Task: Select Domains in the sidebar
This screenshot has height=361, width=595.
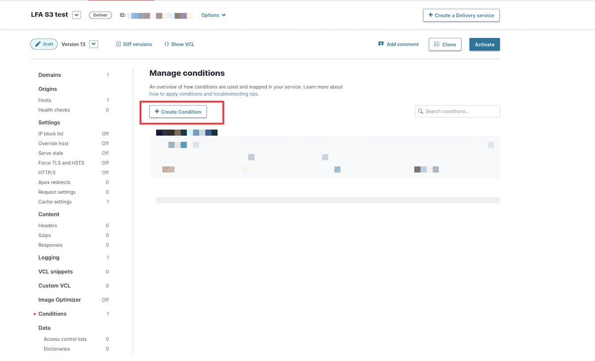Action: [x=50, y=75]
